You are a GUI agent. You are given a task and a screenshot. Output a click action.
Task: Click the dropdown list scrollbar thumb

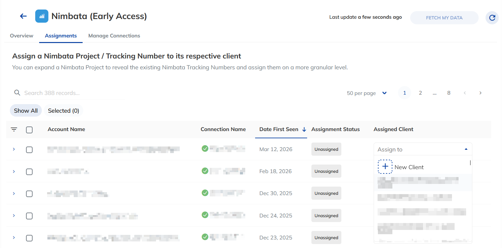470,163
